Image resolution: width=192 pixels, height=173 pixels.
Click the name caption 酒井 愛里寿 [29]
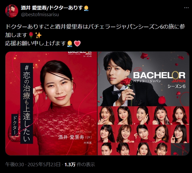(x=75, y=137)
